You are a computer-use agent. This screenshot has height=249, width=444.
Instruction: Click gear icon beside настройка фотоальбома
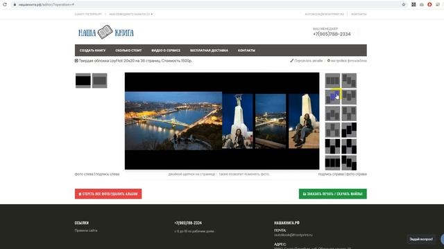pyautogui.click(x=328, y=60)
